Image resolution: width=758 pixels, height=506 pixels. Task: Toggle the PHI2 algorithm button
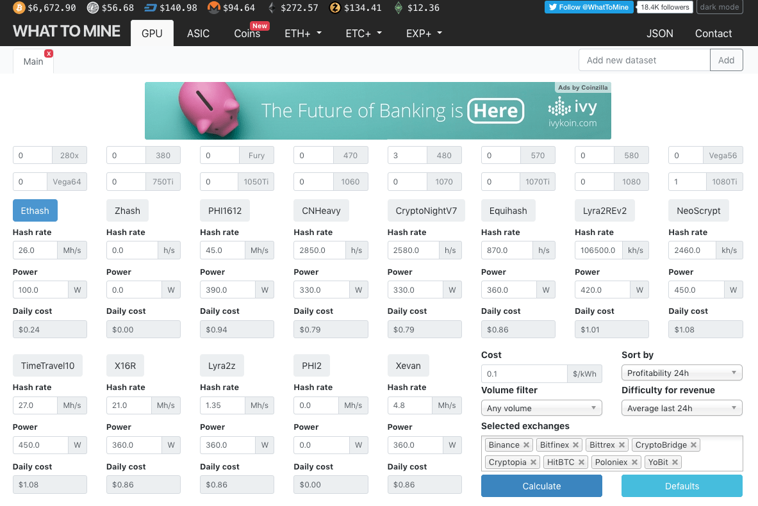pos(312,366)
